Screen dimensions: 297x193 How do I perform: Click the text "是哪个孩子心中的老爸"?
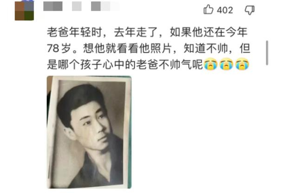pyautogui.click(x=103, y=65)
